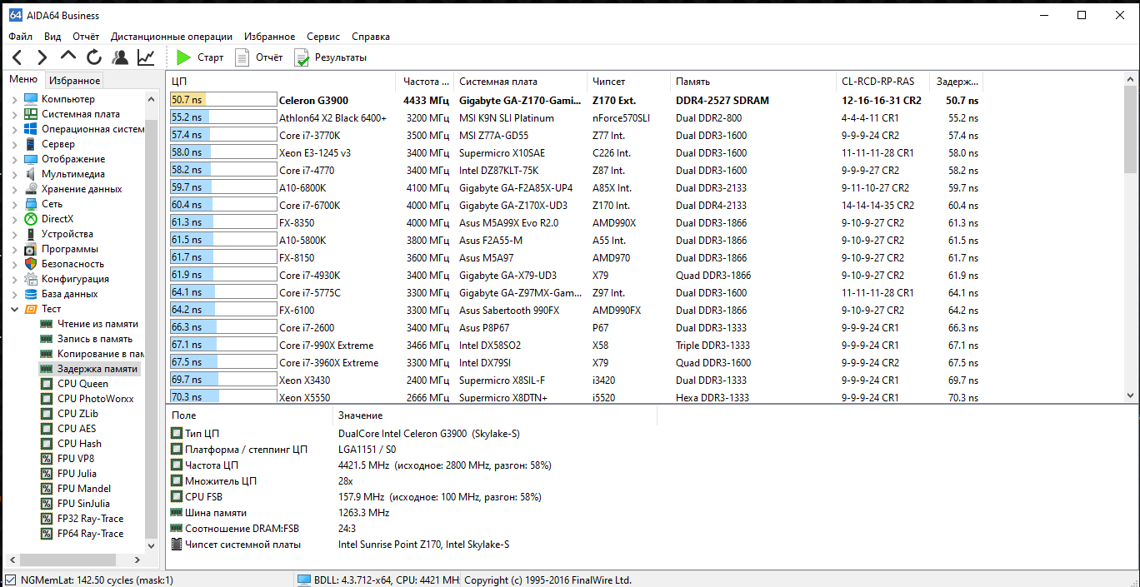
Task: Click the NGMemLat status bar checkbox
Action: tap(10, 580)
